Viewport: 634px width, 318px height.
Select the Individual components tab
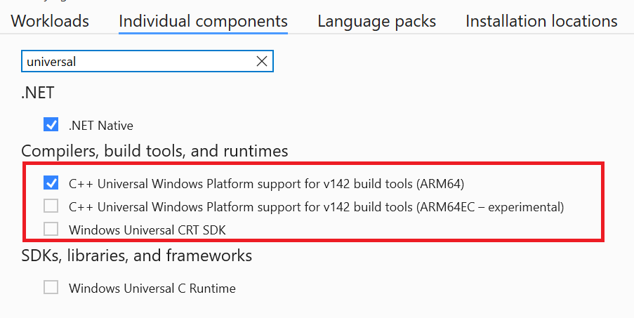coord(203,21)
